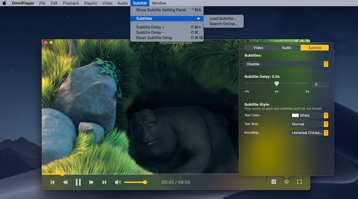Mute the speaker volume icon
This screenshot has width=358, height=199.
click(118, 182)
